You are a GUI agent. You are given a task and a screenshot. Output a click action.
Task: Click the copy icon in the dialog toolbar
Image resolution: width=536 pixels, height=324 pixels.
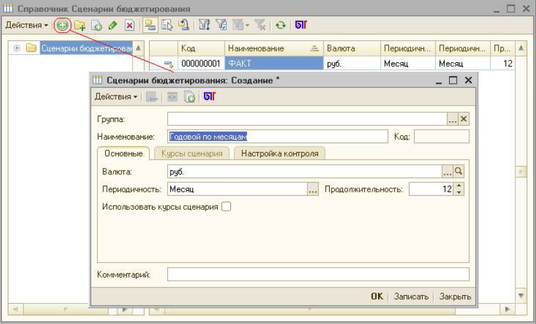(x=189, y=97)
